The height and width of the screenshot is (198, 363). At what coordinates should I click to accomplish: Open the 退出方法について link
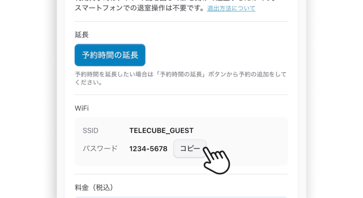[231, 8]
